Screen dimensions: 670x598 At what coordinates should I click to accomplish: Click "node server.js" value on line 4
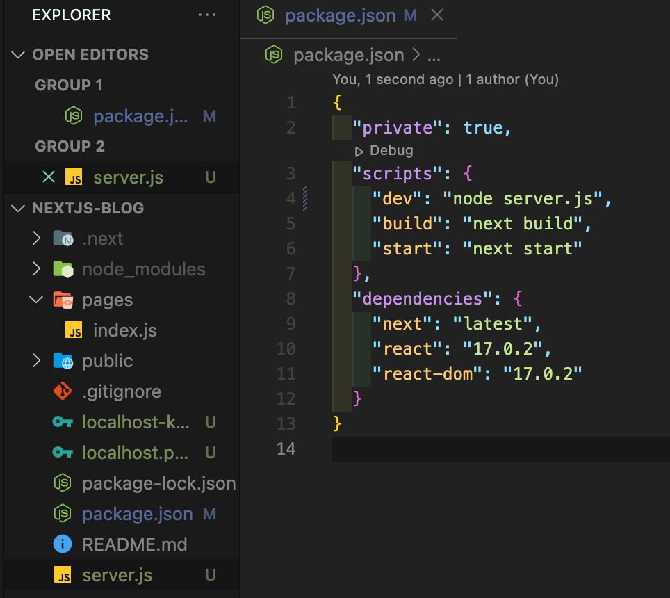click(523, 199)
